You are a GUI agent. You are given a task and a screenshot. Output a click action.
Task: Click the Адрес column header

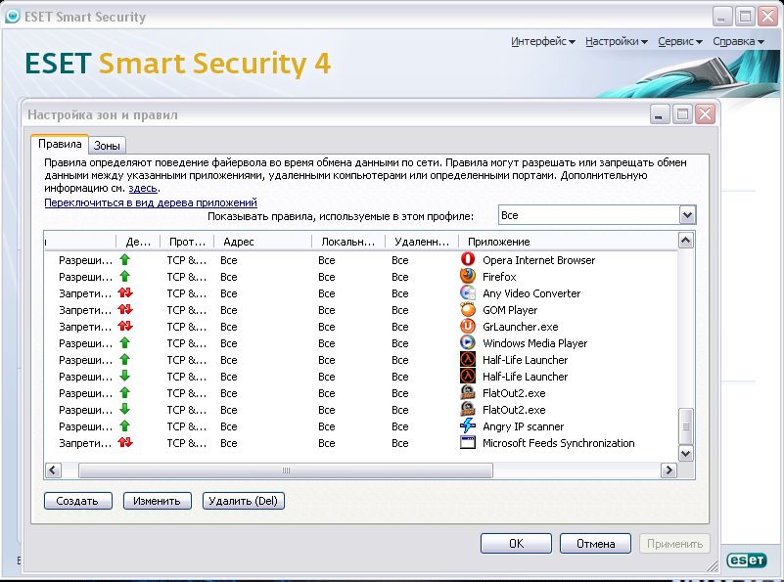262,242
